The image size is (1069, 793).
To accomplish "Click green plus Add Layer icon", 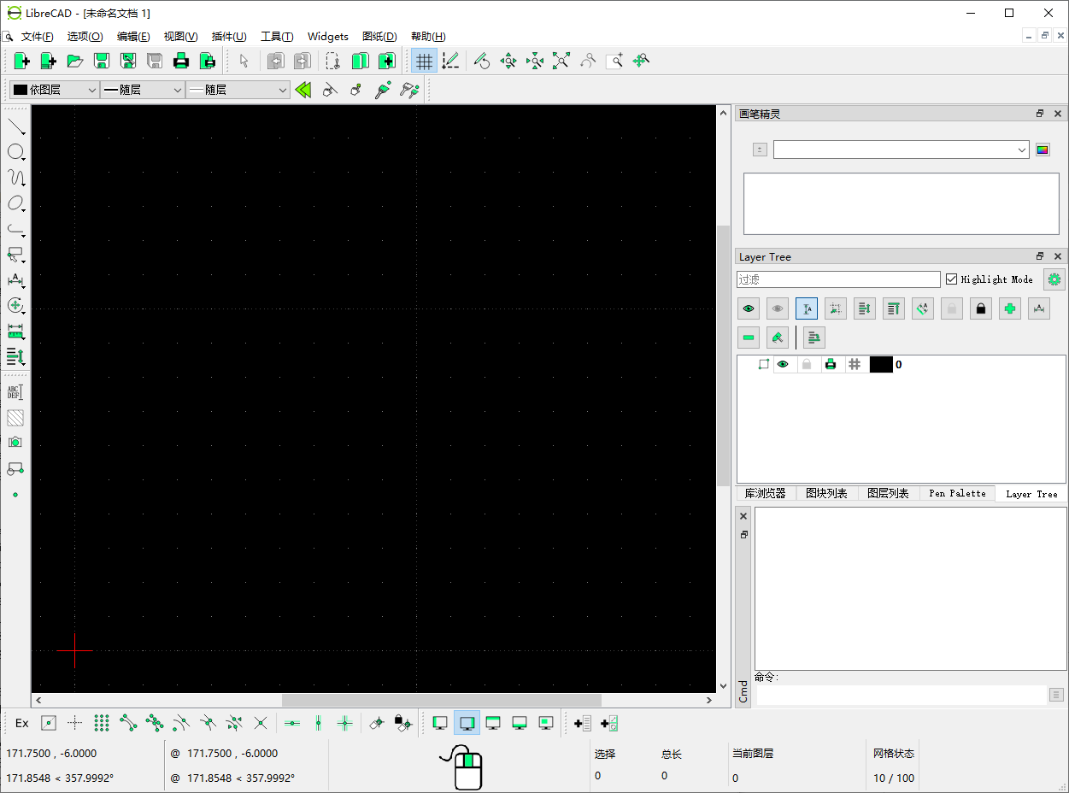I will pyautogui.click(x=1010, y=309).
